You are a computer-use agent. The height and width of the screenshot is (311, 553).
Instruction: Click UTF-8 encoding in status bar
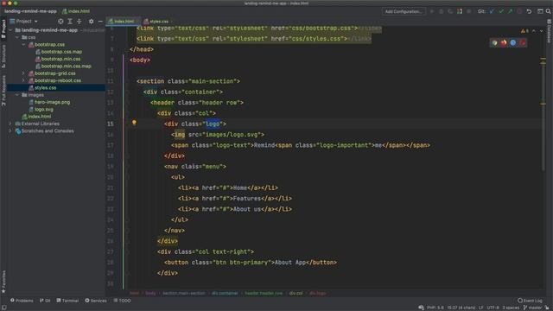[493, 308]
